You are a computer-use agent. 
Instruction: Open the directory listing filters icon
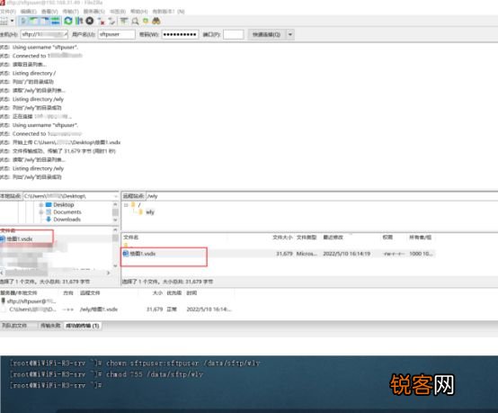tap(124, 21)
